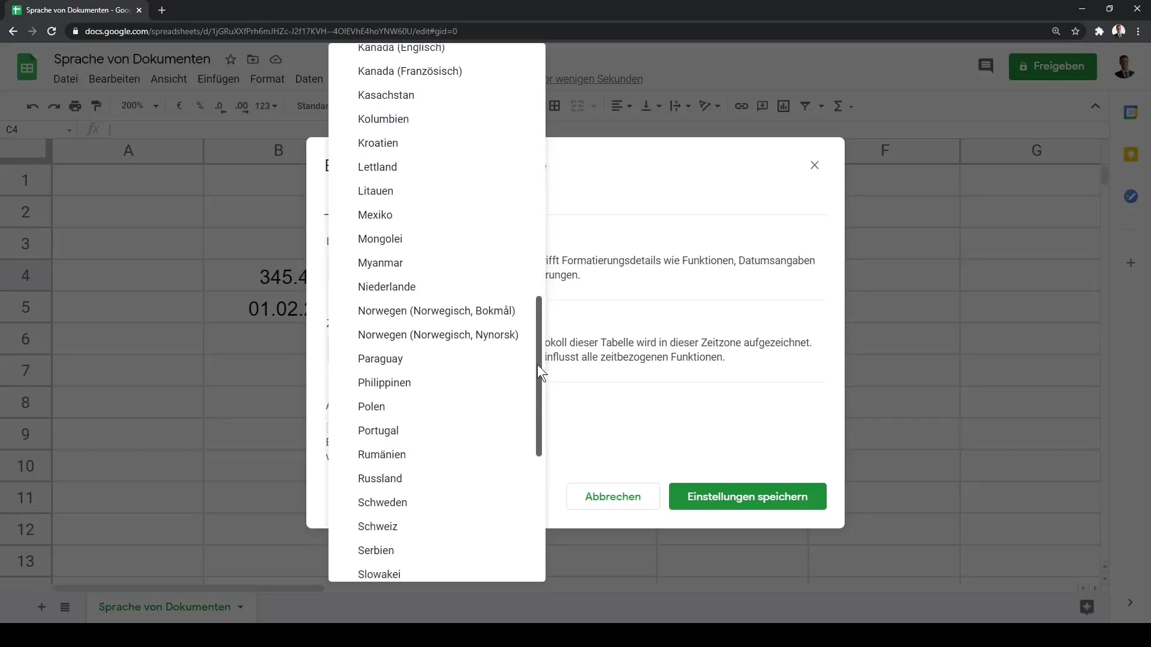Select the paint format tool
This screenshot has height=647, width=1151.
click(97, 106)
